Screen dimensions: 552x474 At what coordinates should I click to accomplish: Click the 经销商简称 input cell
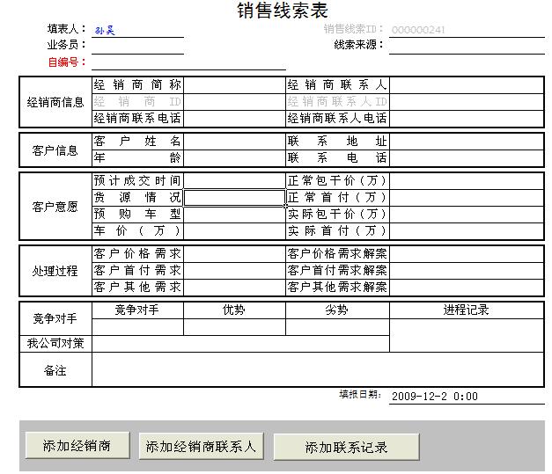click(233, 85)
